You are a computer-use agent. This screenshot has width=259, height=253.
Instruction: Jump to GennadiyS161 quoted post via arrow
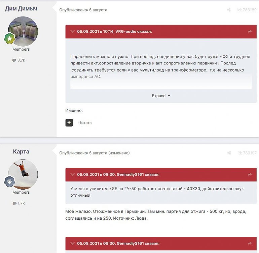[250, 175]
